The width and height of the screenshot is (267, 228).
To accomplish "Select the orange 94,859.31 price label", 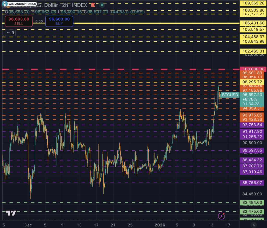I will point(252,108).
